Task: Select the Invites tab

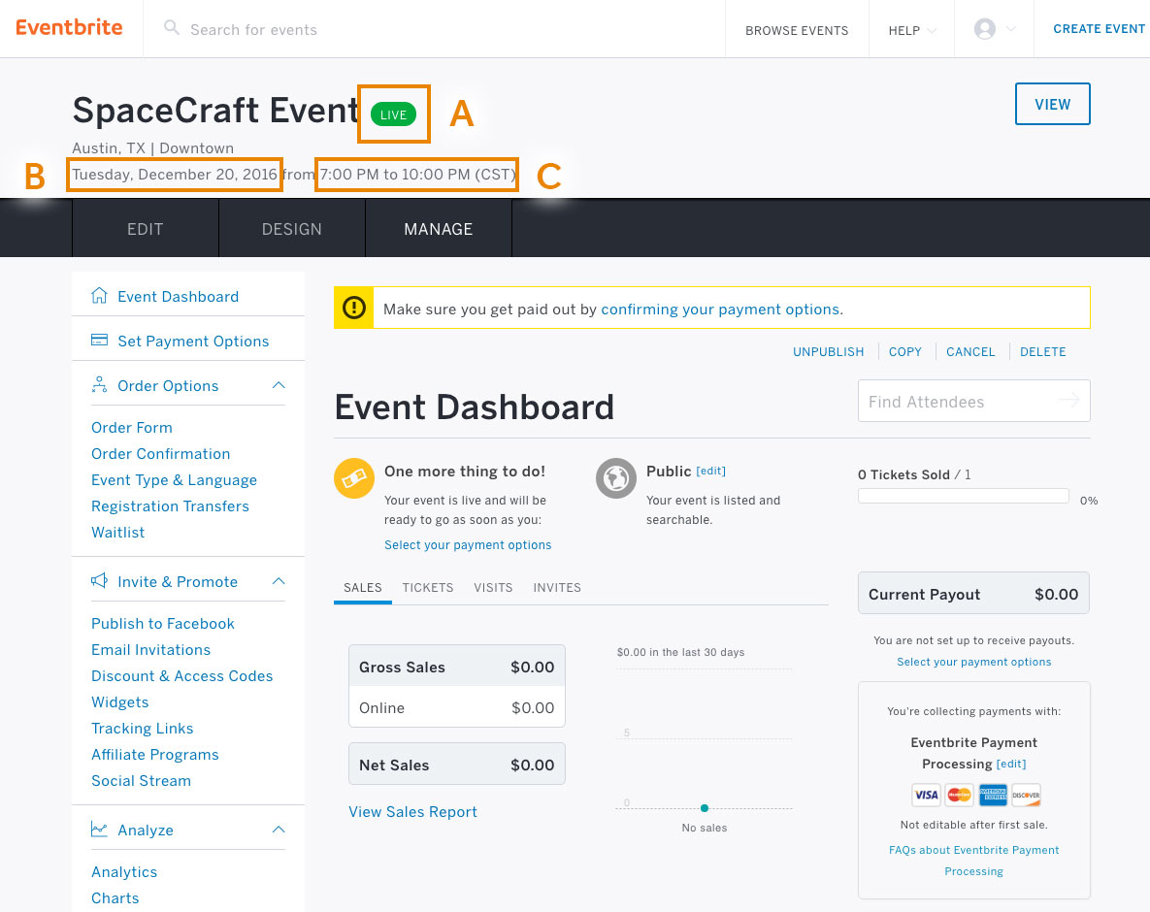Action: pyautogui.click(x=557, y=587)
